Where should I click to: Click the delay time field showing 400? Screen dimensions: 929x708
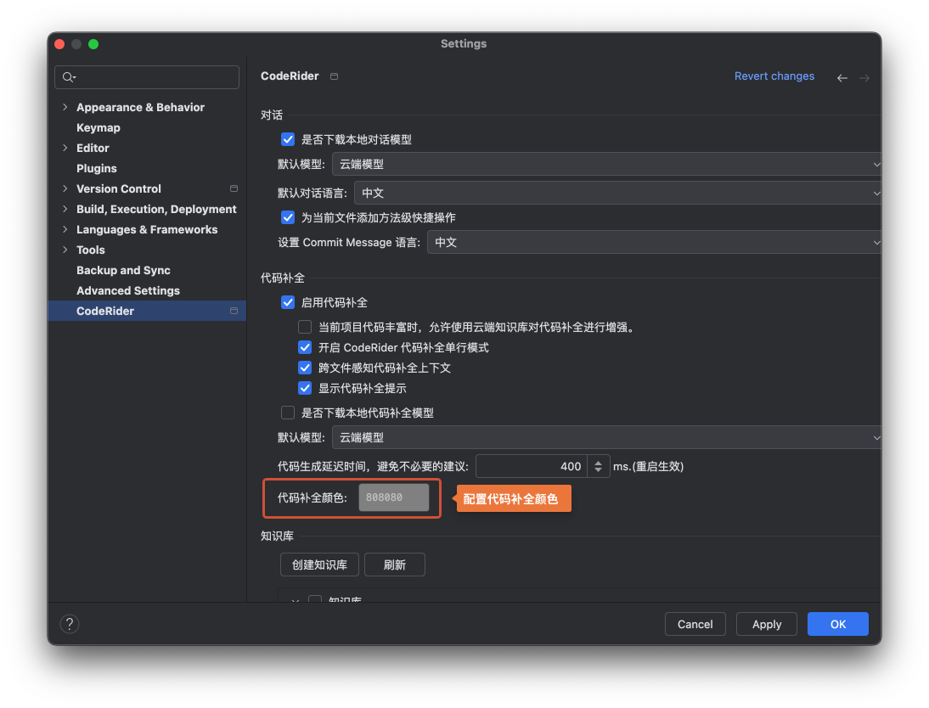coord(532,466)
